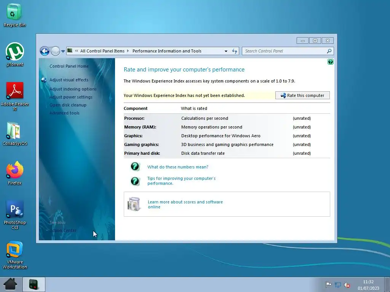Viewport: 390px width, 292px height.
Task: Open Adjust visual effects link
Action: tap(69, 80)
